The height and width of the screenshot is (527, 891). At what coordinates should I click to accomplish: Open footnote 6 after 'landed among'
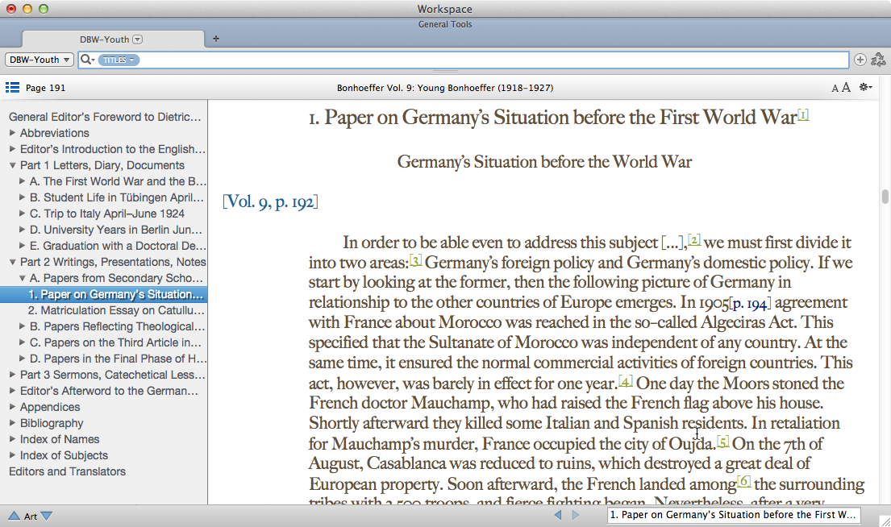click(x=743, y=482)
